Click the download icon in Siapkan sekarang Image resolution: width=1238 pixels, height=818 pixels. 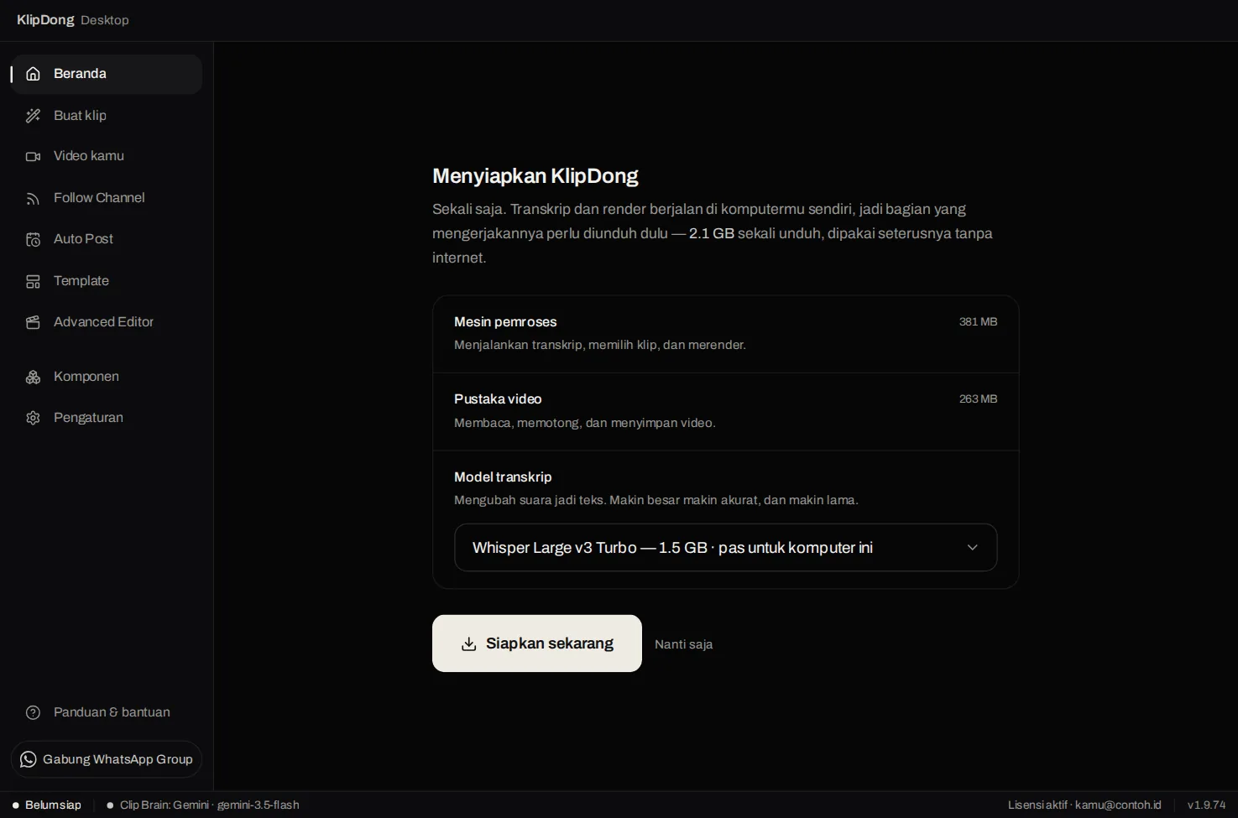coord(469,643)
